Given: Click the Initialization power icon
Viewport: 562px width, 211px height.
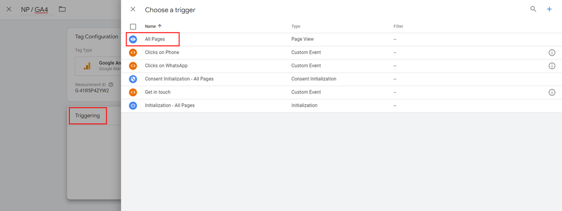Looking at the screenshot, I should 133,106.
